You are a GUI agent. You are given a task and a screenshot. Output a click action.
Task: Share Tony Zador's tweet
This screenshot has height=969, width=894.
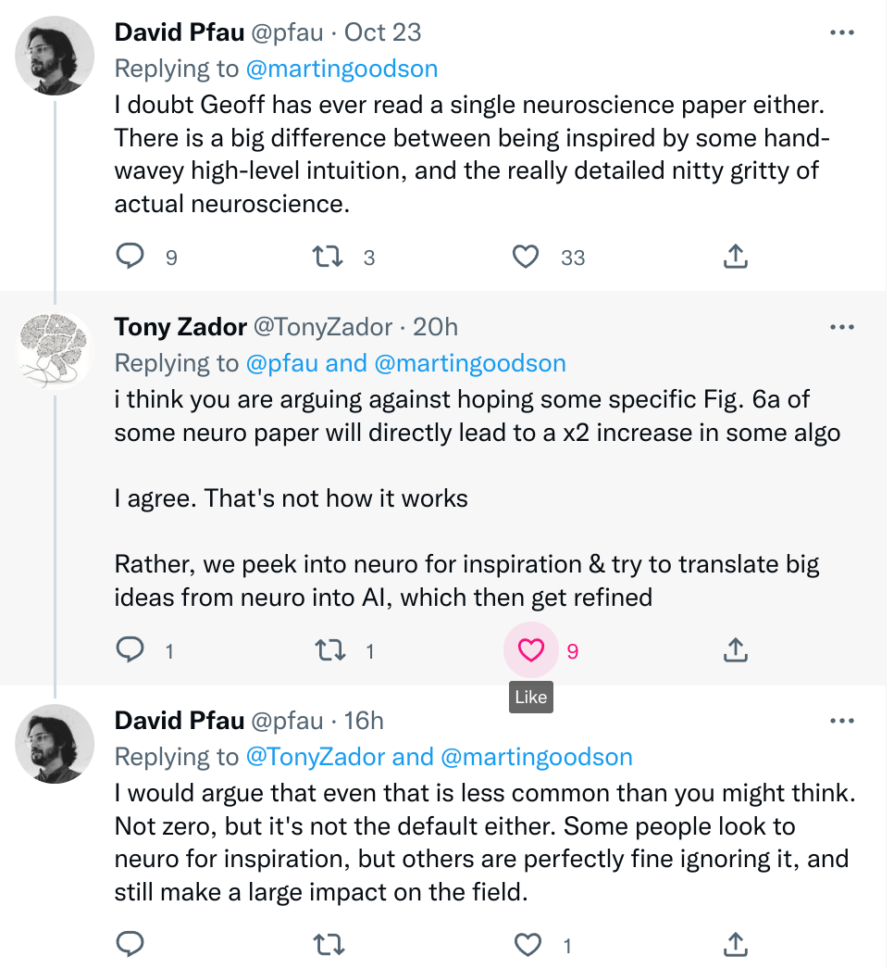[735, 650]
